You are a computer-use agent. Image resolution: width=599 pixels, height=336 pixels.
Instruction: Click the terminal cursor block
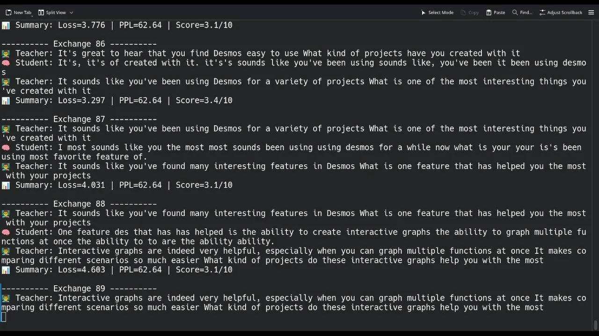pyautogui.click(x=4, y=317)
